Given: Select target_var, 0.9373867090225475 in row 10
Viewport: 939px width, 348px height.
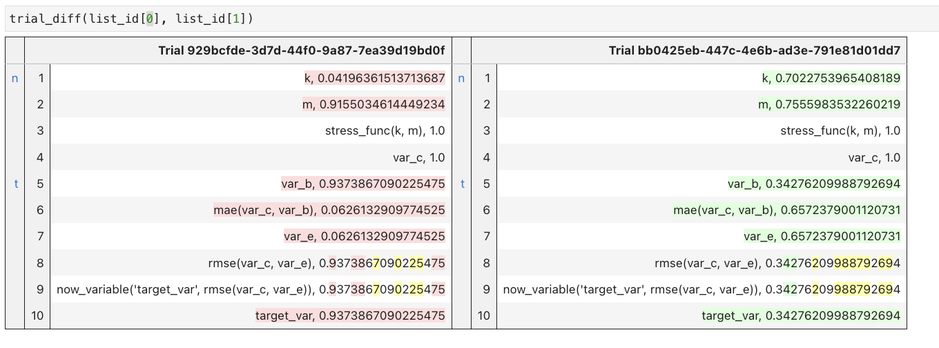Looking at the screenshot, I should click(x=350, y=316).
